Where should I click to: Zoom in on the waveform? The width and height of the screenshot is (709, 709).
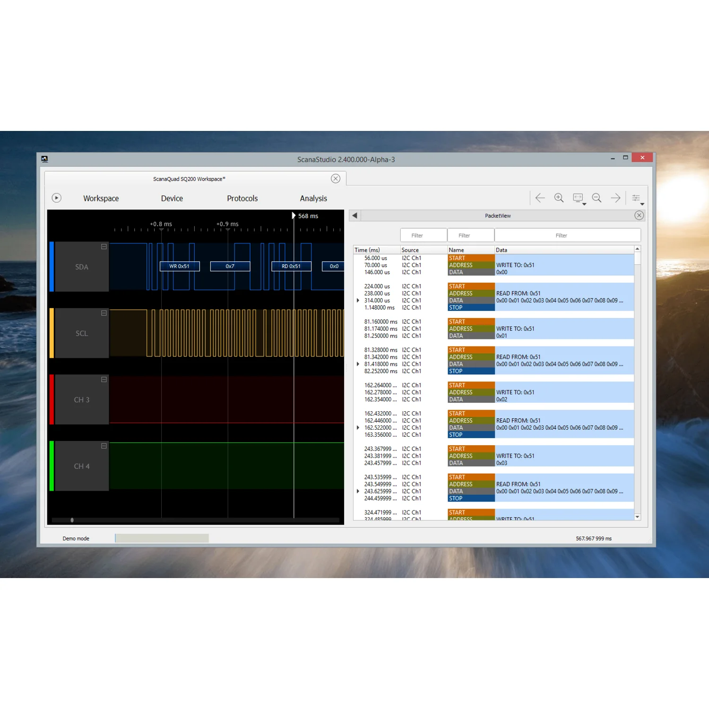tap(559, 198)
